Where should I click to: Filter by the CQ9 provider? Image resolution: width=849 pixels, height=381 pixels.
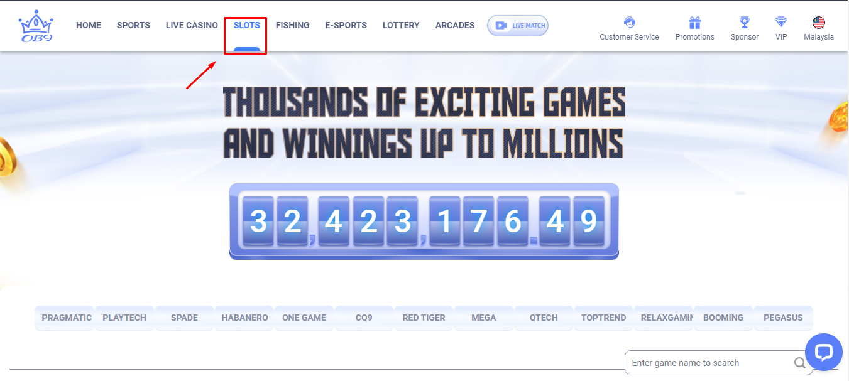point(363,318)
